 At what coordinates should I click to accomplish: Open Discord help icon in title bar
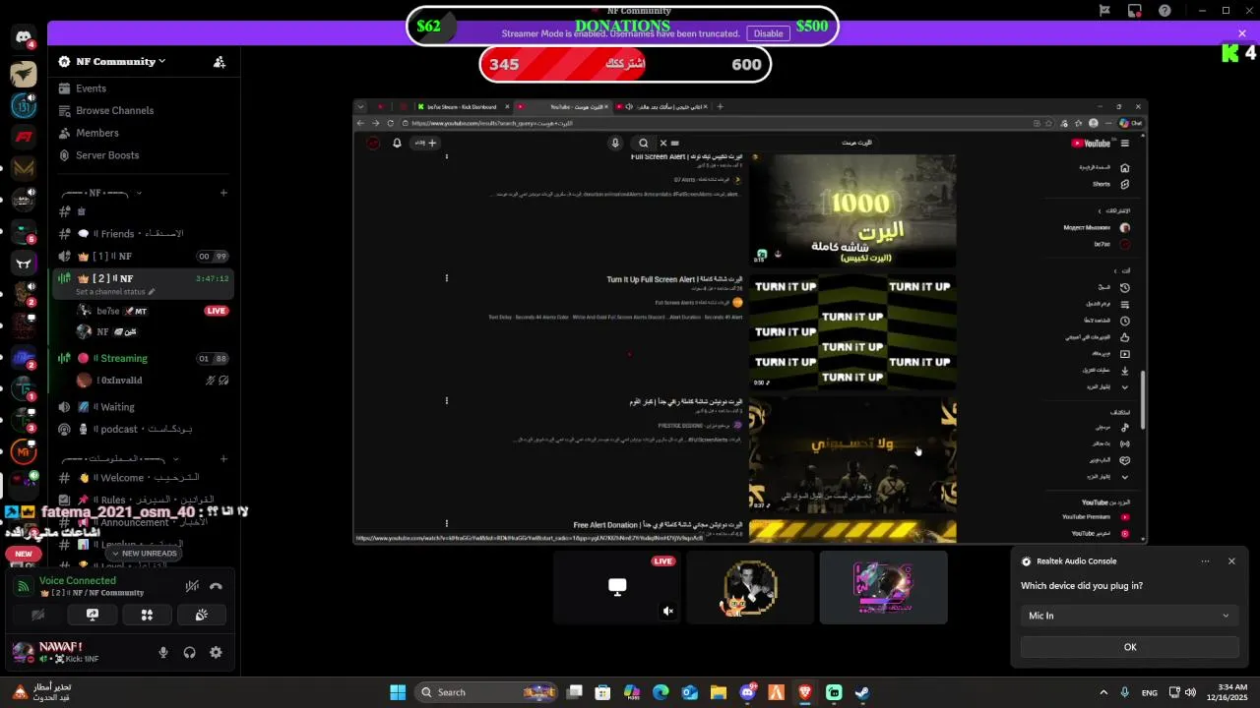coord(1165,11)
